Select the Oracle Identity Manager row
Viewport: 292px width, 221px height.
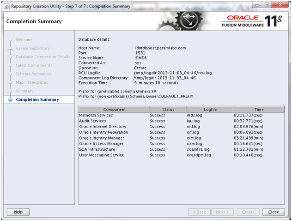(182, 138)
